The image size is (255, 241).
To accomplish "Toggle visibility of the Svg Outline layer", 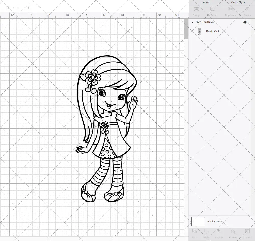I will tap(245, 22).
